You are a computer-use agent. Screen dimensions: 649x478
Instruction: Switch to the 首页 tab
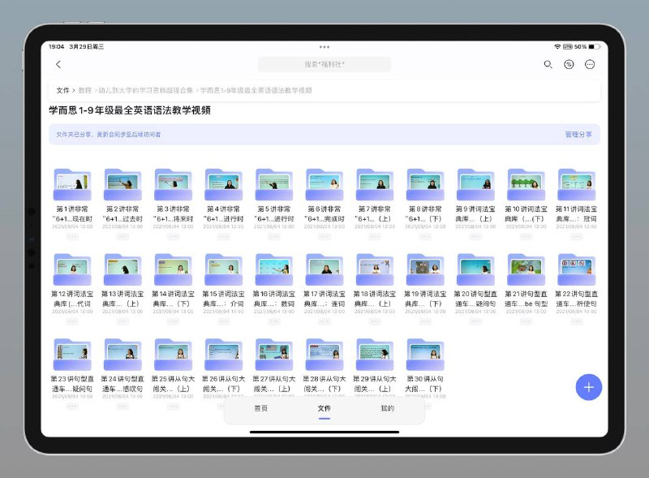point(260,408)
